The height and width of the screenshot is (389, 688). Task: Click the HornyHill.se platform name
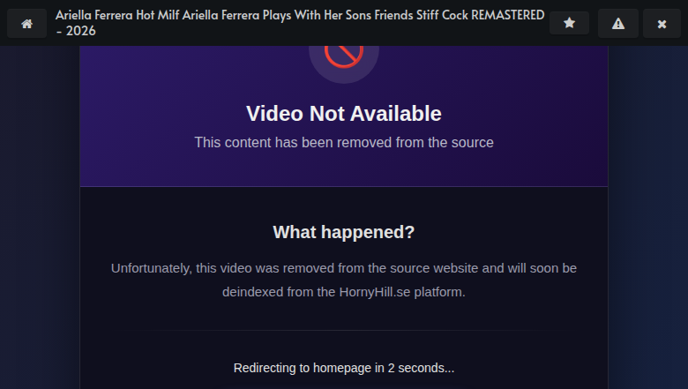[375, 292]
